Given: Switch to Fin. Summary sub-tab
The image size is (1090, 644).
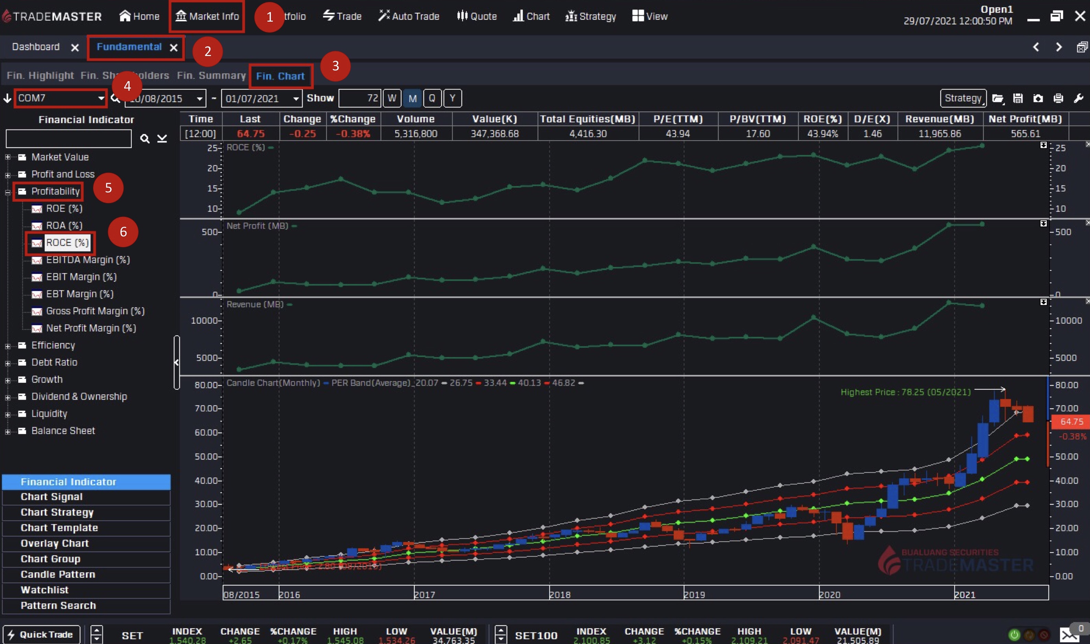Looking at the screenshot, I should [211, 76].
